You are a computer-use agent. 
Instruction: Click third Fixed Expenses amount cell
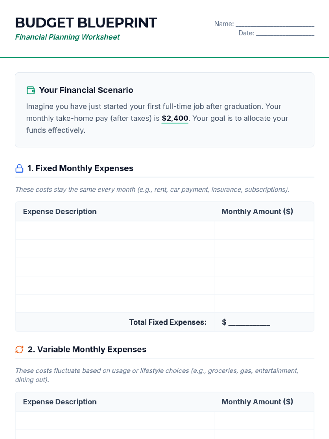264,267
